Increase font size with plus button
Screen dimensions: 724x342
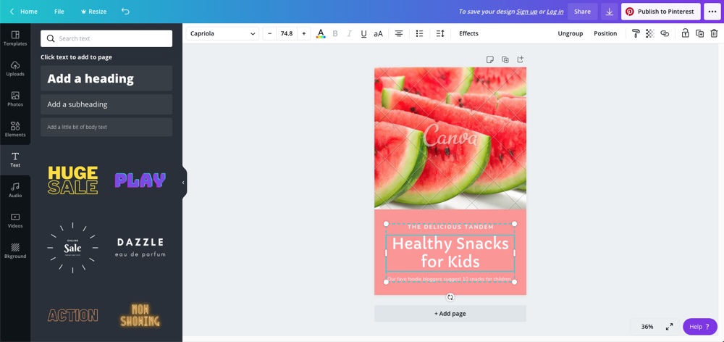[x=304, y=33]
